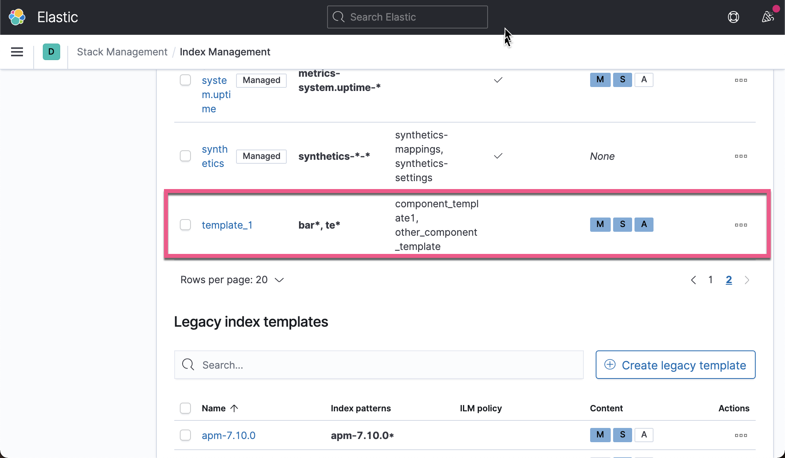The height and width of the screenshot is (458, 785).
Task: Open the Elastic home logo
Action: pyautogui.click(x=17, y=17)
